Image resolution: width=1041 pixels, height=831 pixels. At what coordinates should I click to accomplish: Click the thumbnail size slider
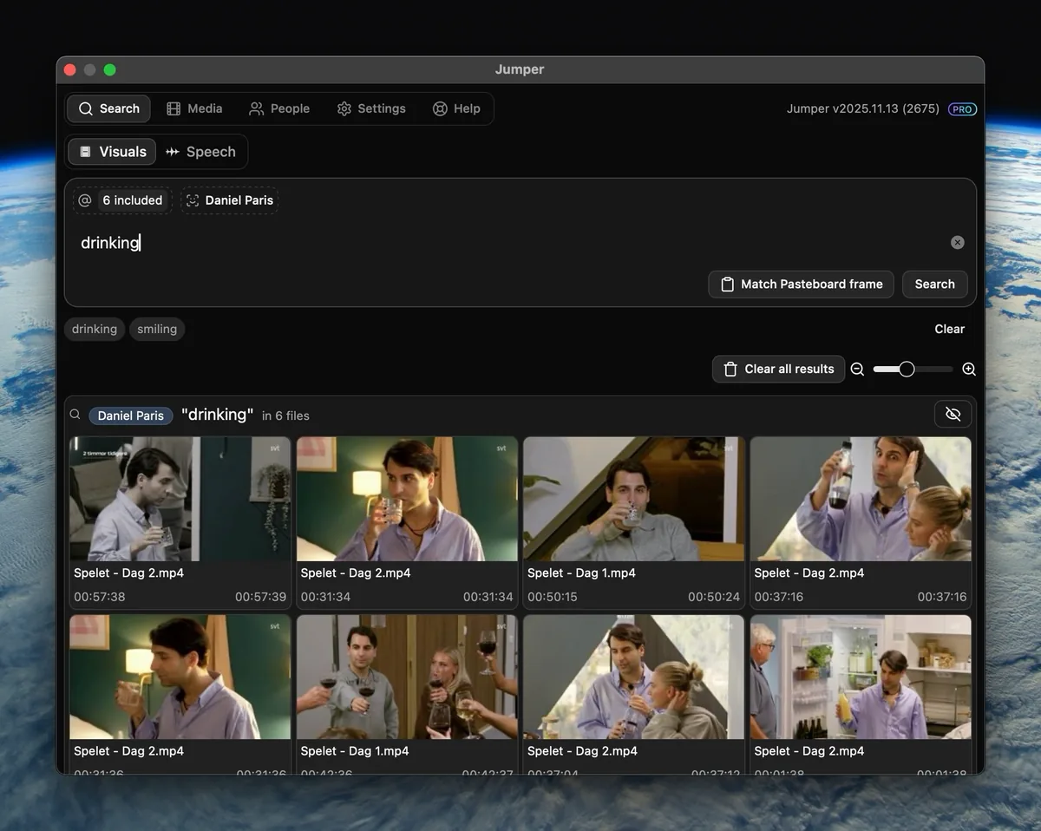pos(913,370)
